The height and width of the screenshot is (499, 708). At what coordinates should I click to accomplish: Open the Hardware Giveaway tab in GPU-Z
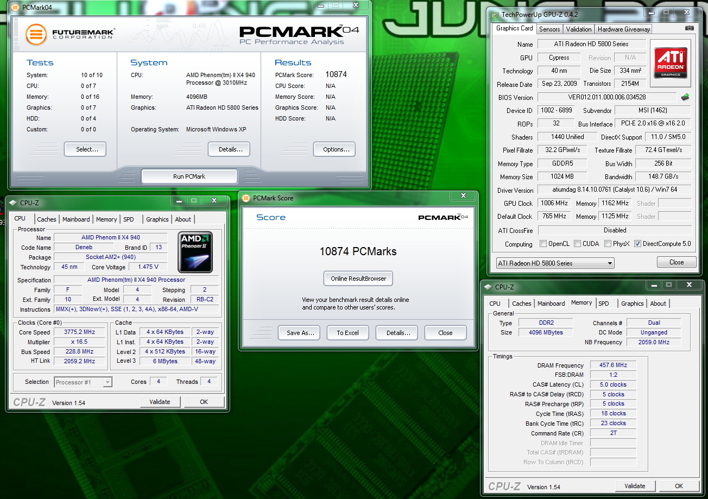coord(624,29)
